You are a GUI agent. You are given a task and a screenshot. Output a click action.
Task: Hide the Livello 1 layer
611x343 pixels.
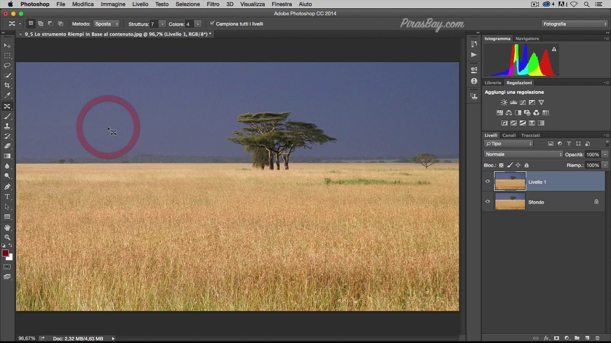(x=487, y=182)
